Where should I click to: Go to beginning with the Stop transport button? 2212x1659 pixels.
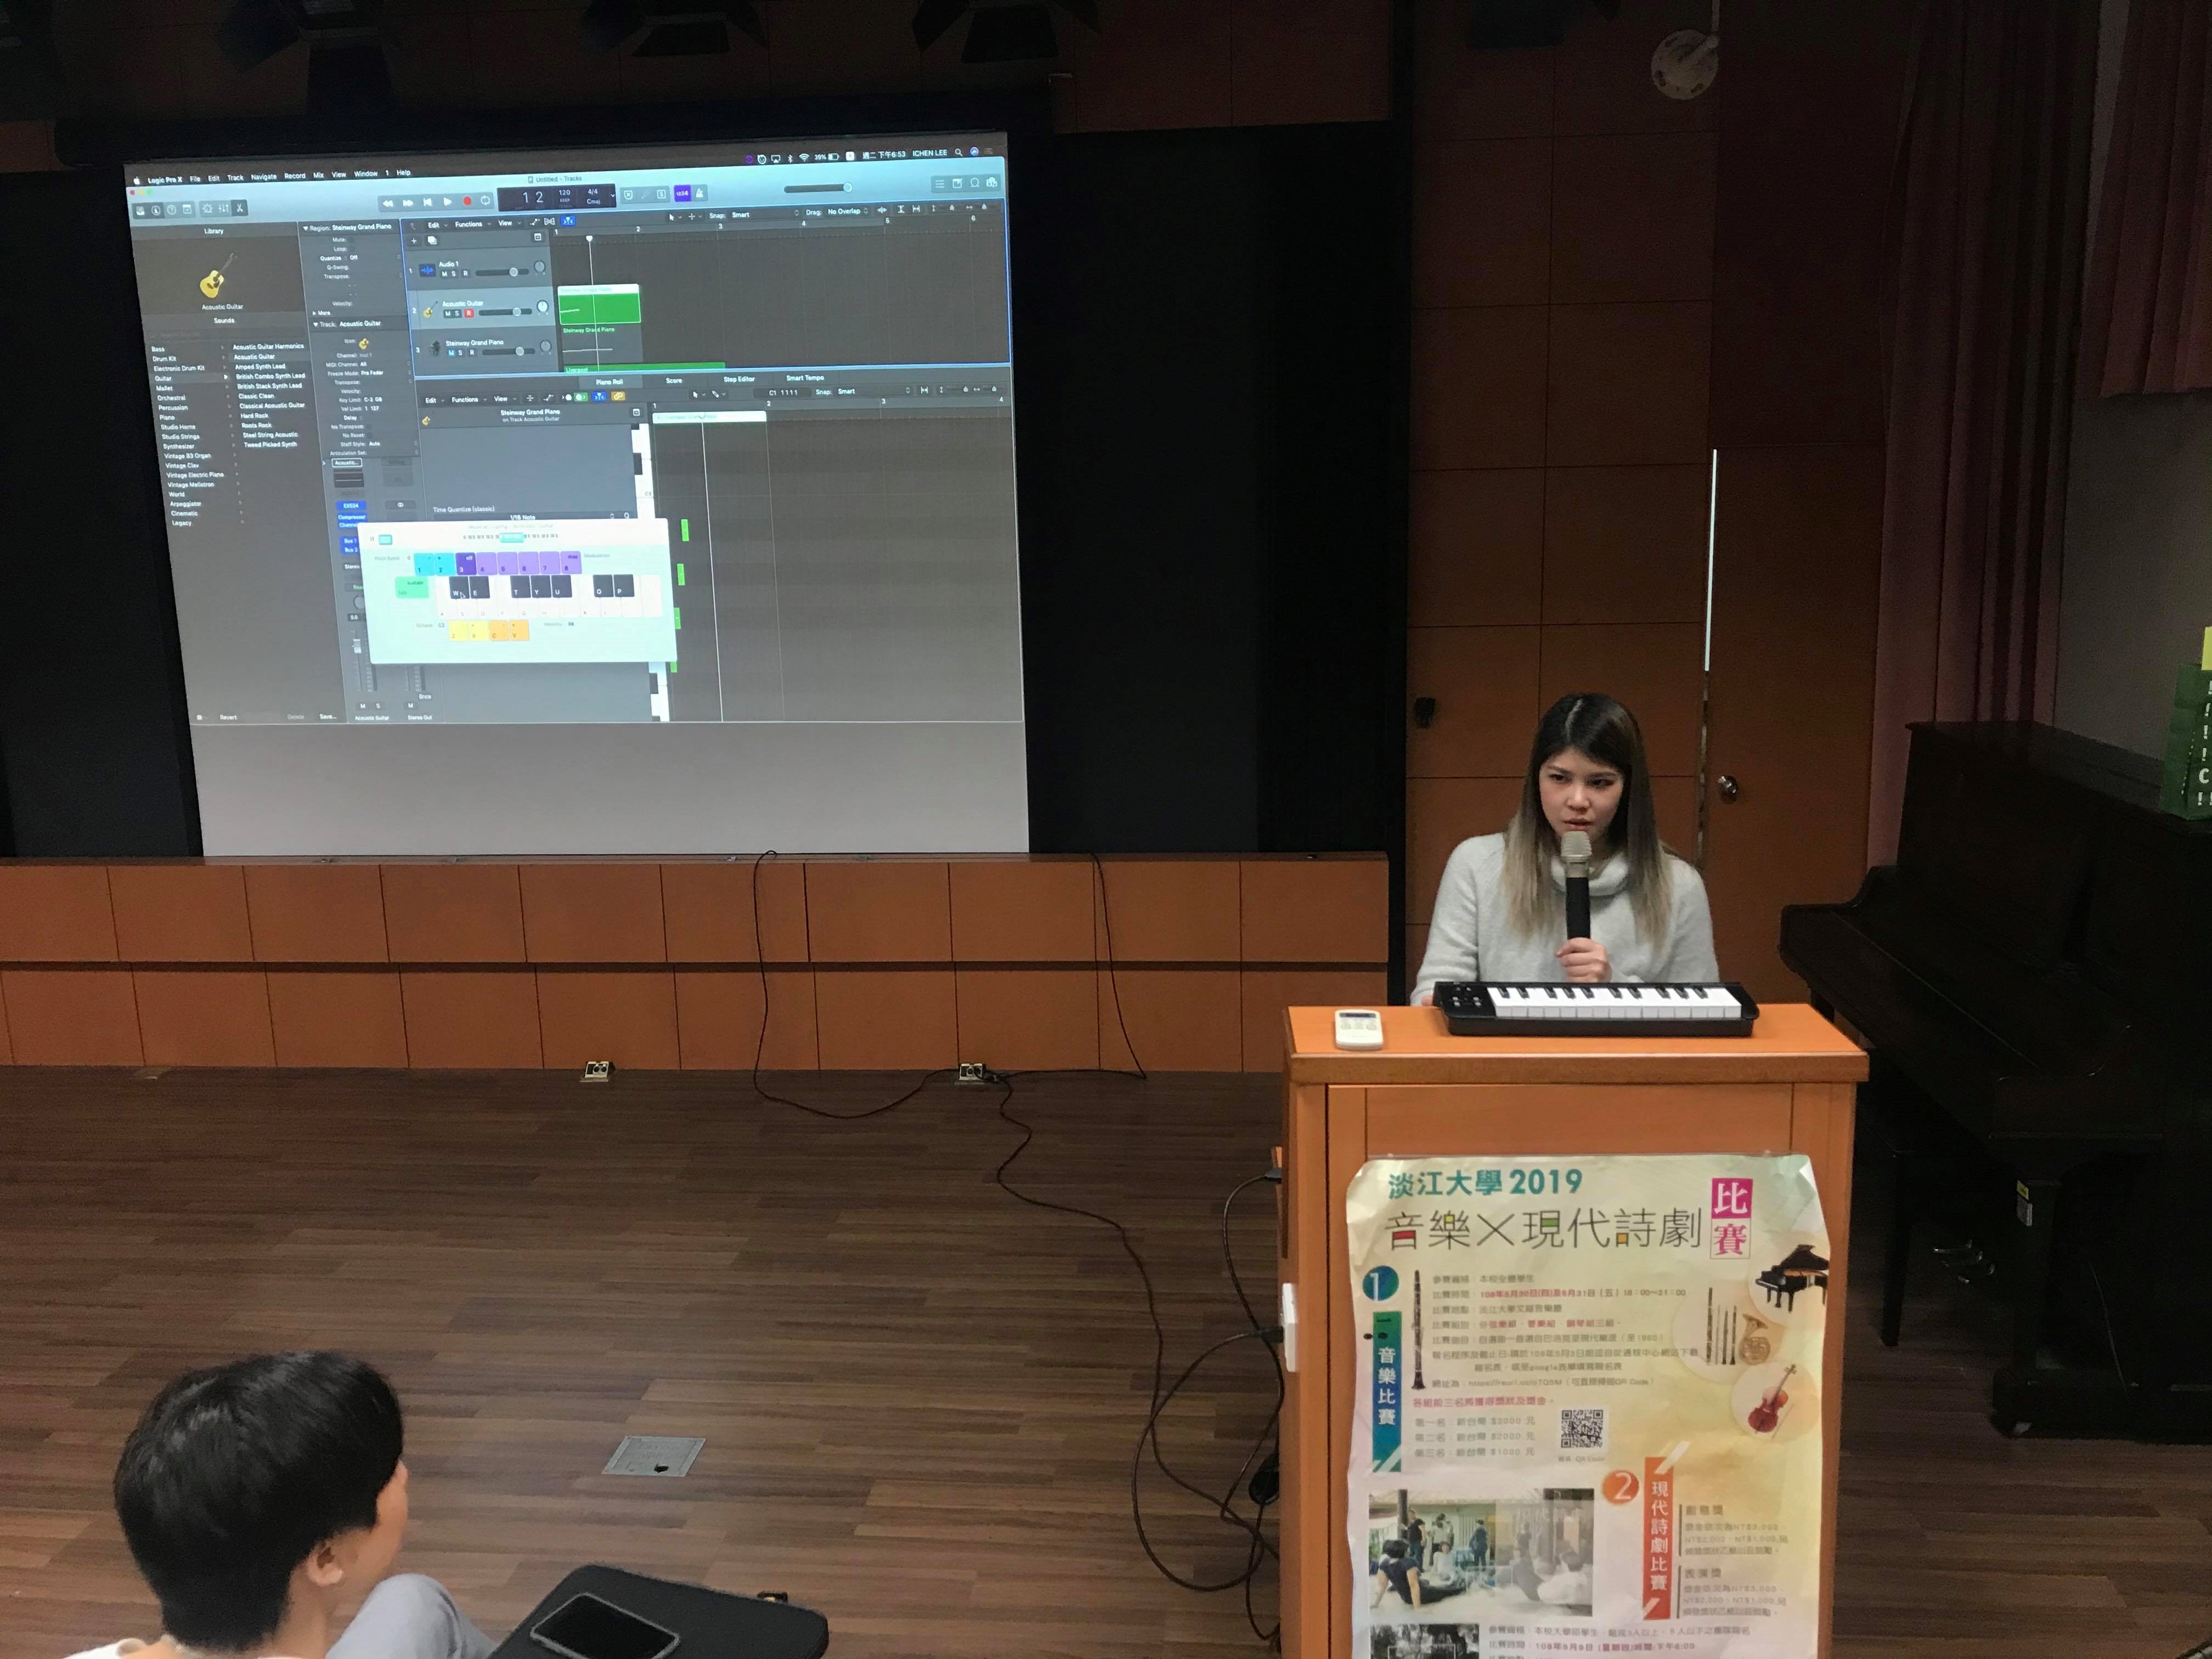[428, 202]
